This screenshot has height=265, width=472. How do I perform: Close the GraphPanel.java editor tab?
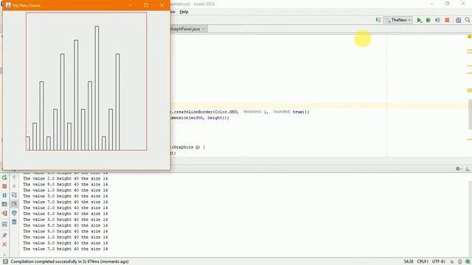click(x=204, y=29)
